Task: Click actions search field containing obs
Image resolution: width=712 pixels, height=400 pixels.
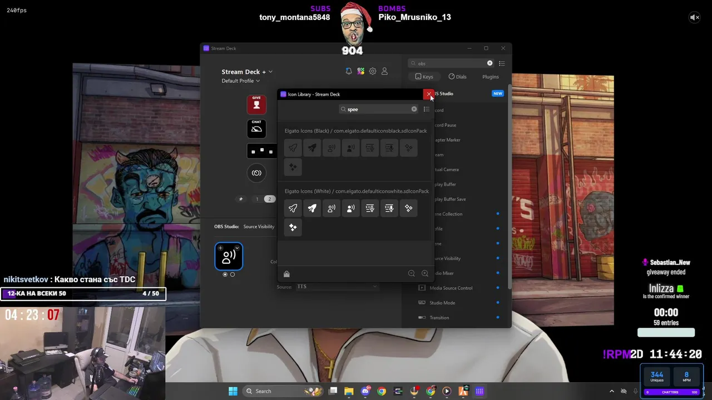Action: coord(451,63)
